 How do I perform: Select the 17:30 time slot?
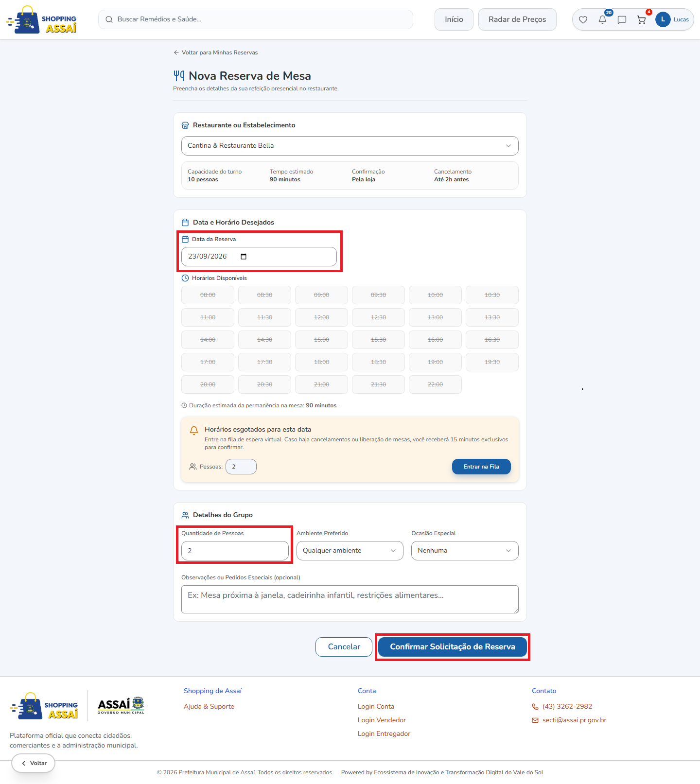click(264, 362)
